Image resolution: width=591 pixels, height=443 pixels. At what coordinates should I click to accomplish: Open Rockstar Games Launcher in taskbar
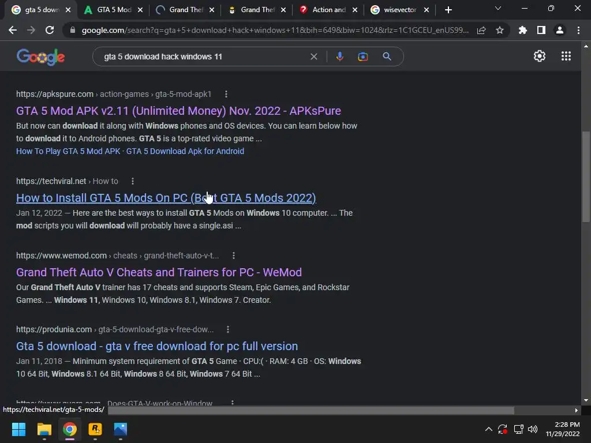click(95, 429)
